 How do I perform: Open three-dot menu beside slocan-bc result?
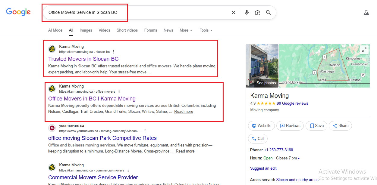pyautogui.click(x=114, y=52)
